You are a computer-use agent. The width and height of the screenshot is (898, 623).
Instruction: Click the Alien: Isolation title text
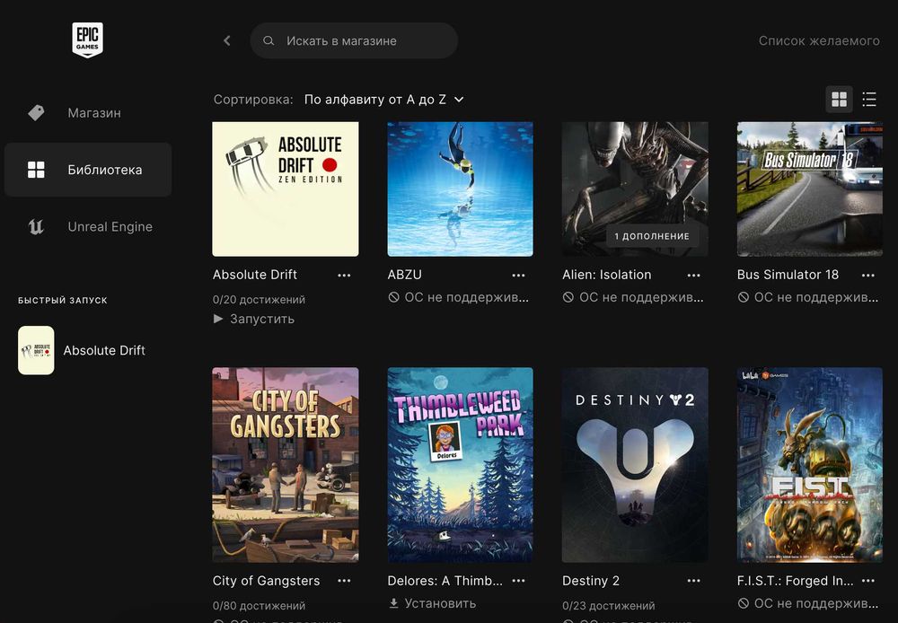pos(606,275)
